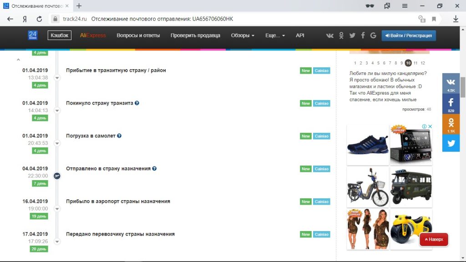Open the Обзоры dropdown menu
The height and width of the screenshot is (262, 466).
[x=243, y=35]
